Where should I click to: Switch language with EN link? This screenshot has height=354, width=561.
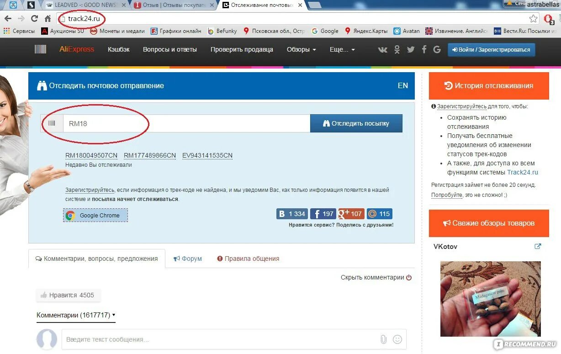pos(403,85)
